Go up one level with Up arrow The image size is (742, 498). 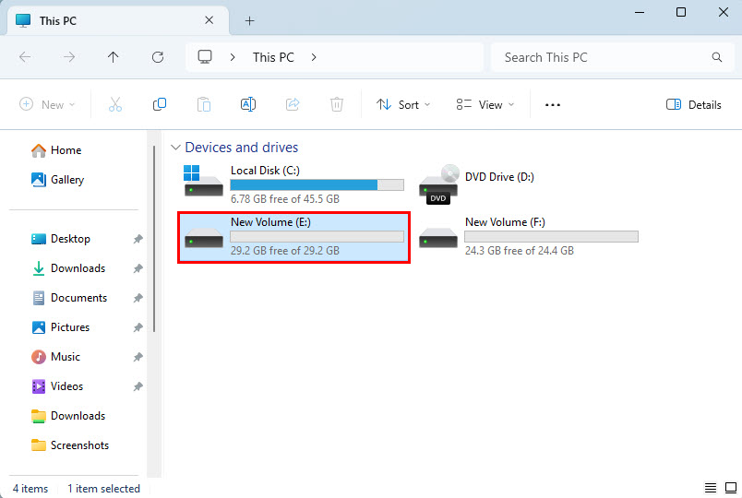[114, 57]
